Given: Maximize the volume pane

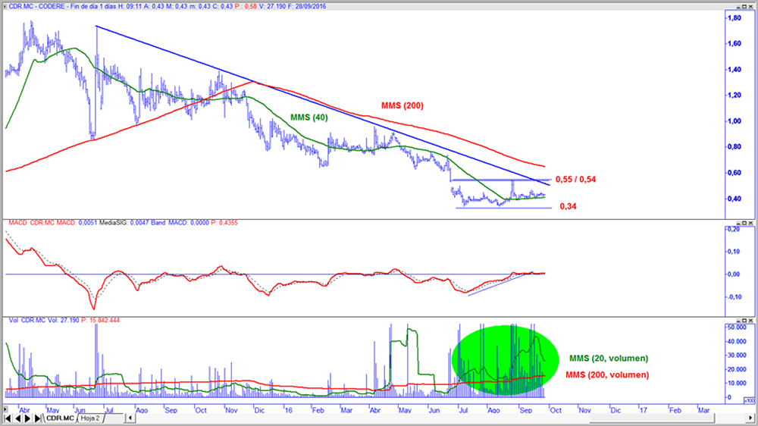Looking at the screenshot, I should click(x=745, y=320).
